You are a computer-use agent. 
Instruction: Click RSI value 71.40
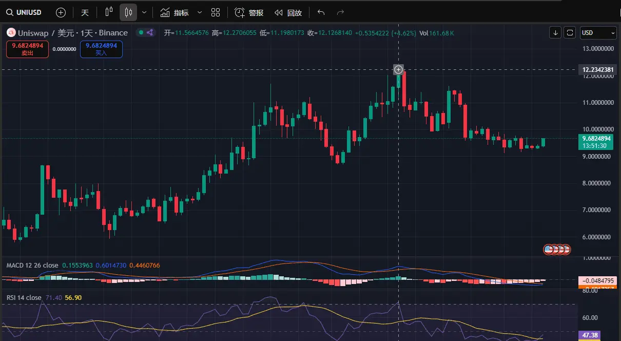pyautogui.click(x=53, y=297)
